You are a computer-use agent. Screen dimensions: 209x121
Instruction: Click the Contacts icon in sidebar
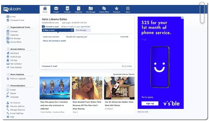(x=8, y=31)
